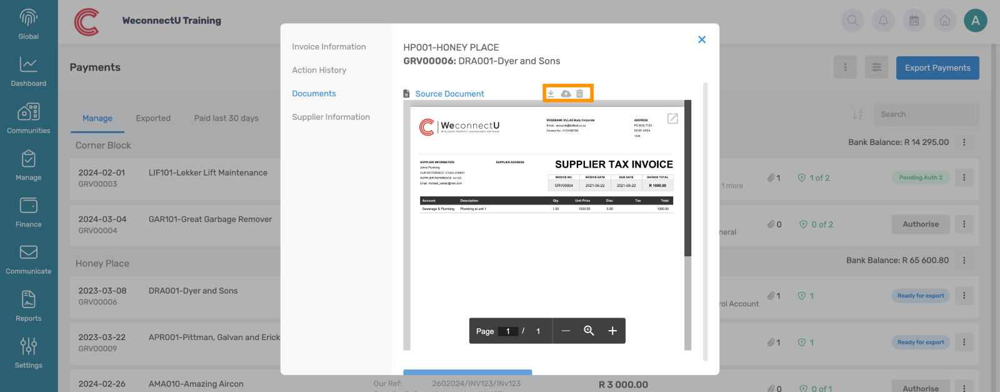Click the 1 of 2 authorisation count
This screenshot has height=392, width=1000.
[x=814, y=178]
